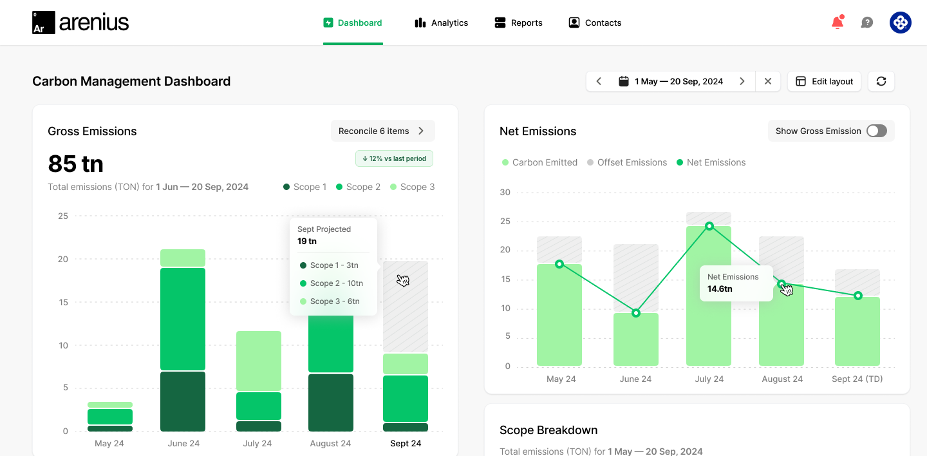Open the Reports tab
Screen dimensions: 927x456
click(518, 22)
